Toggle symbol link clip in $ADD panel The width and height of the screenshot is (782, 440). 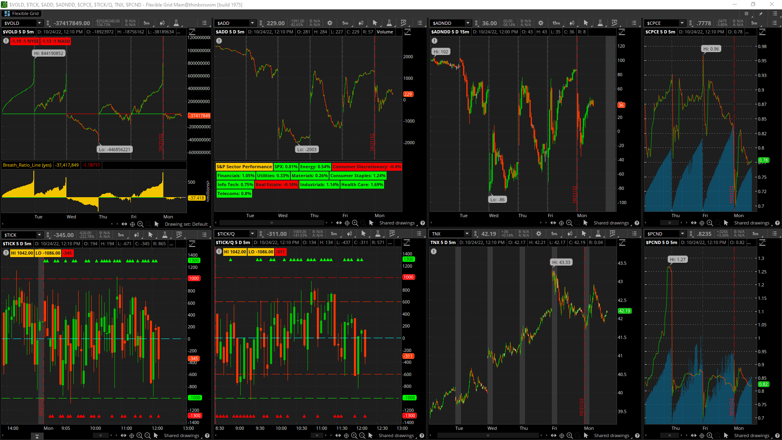[x=261, y=23]
